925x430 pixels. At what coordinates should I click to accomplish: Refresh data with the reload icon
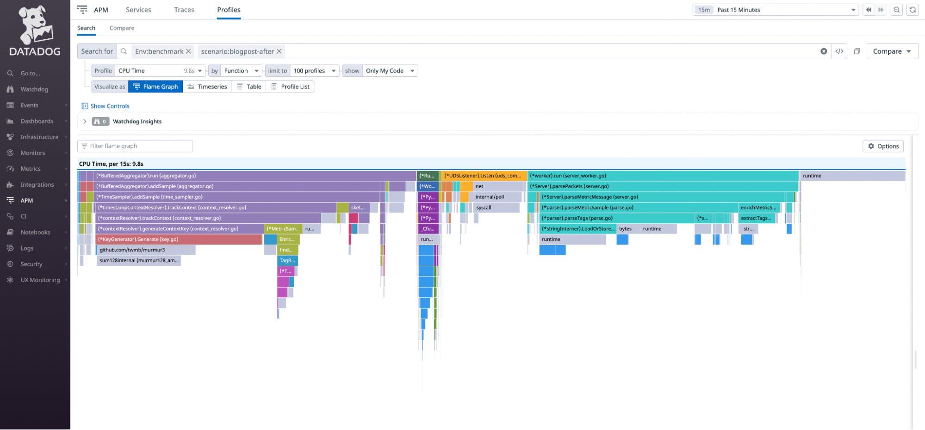(912, 9)
